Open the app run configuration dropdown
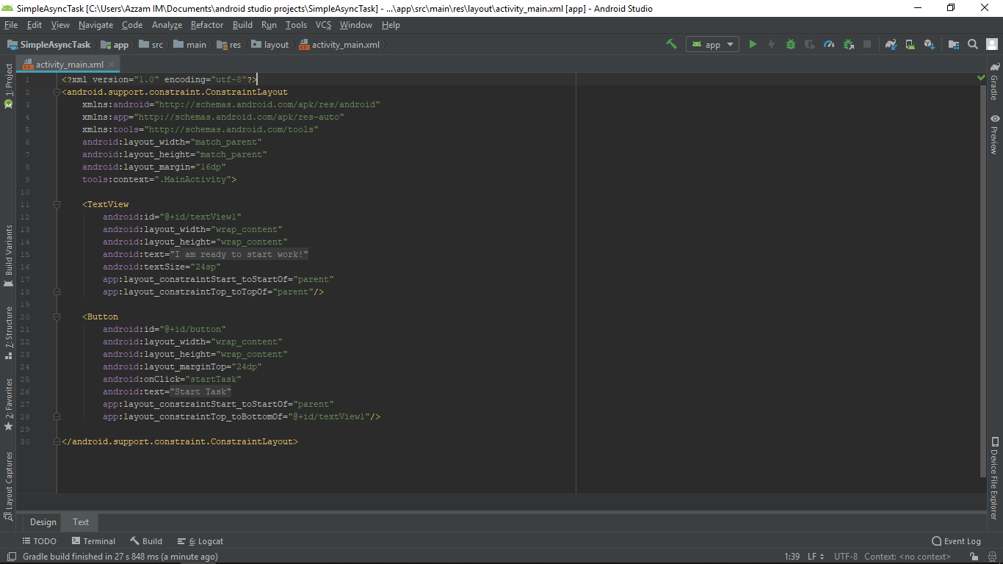The image size is (1003, 564). coord(712,44)
